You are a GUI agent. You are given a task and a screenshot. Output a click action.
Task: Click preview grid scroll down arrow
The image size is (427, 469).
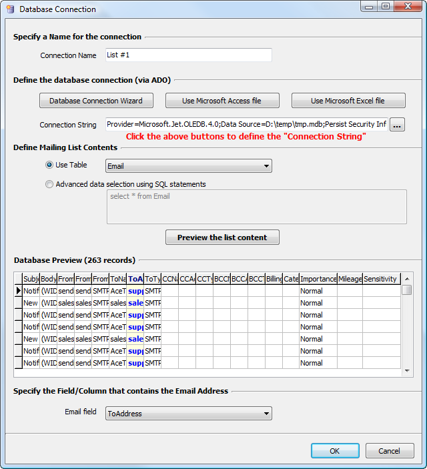[407, 371]
